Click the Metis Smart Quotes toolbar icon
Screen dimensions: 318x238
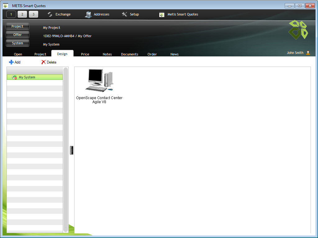(x=162, y=15)
